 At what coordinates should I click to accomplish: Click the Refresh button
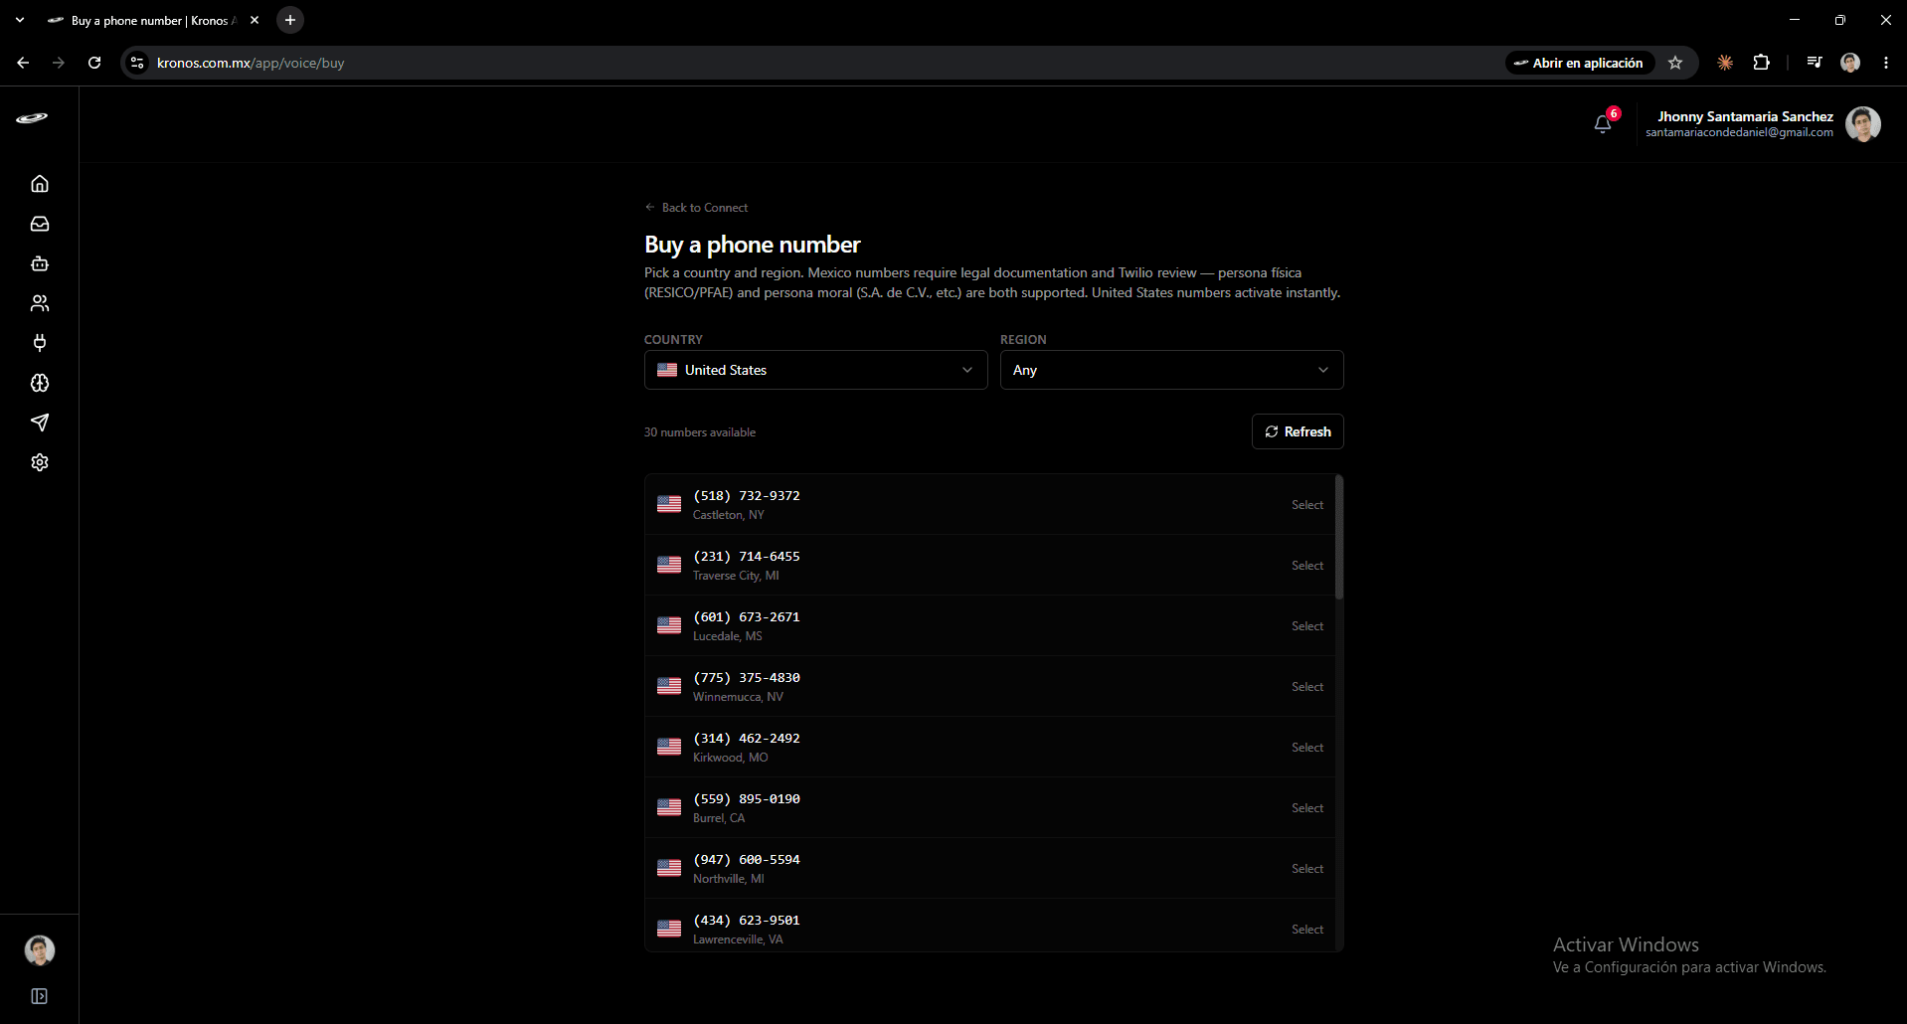pos(1298,431)
